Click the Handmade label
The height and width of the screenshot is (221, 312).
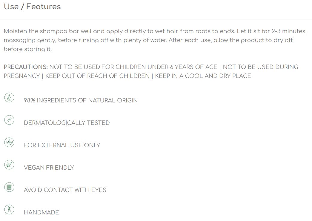42,212
